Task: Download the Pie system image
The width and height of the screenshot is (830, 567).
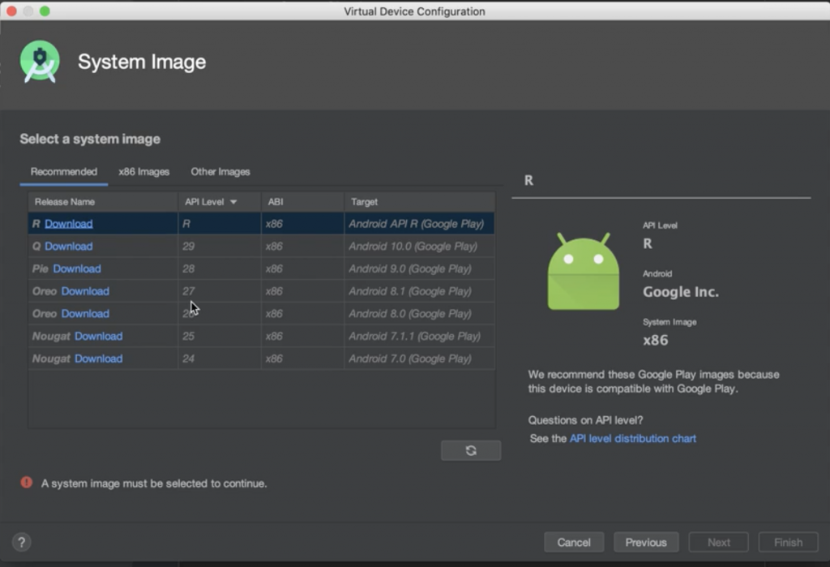Action: point(77,268)
